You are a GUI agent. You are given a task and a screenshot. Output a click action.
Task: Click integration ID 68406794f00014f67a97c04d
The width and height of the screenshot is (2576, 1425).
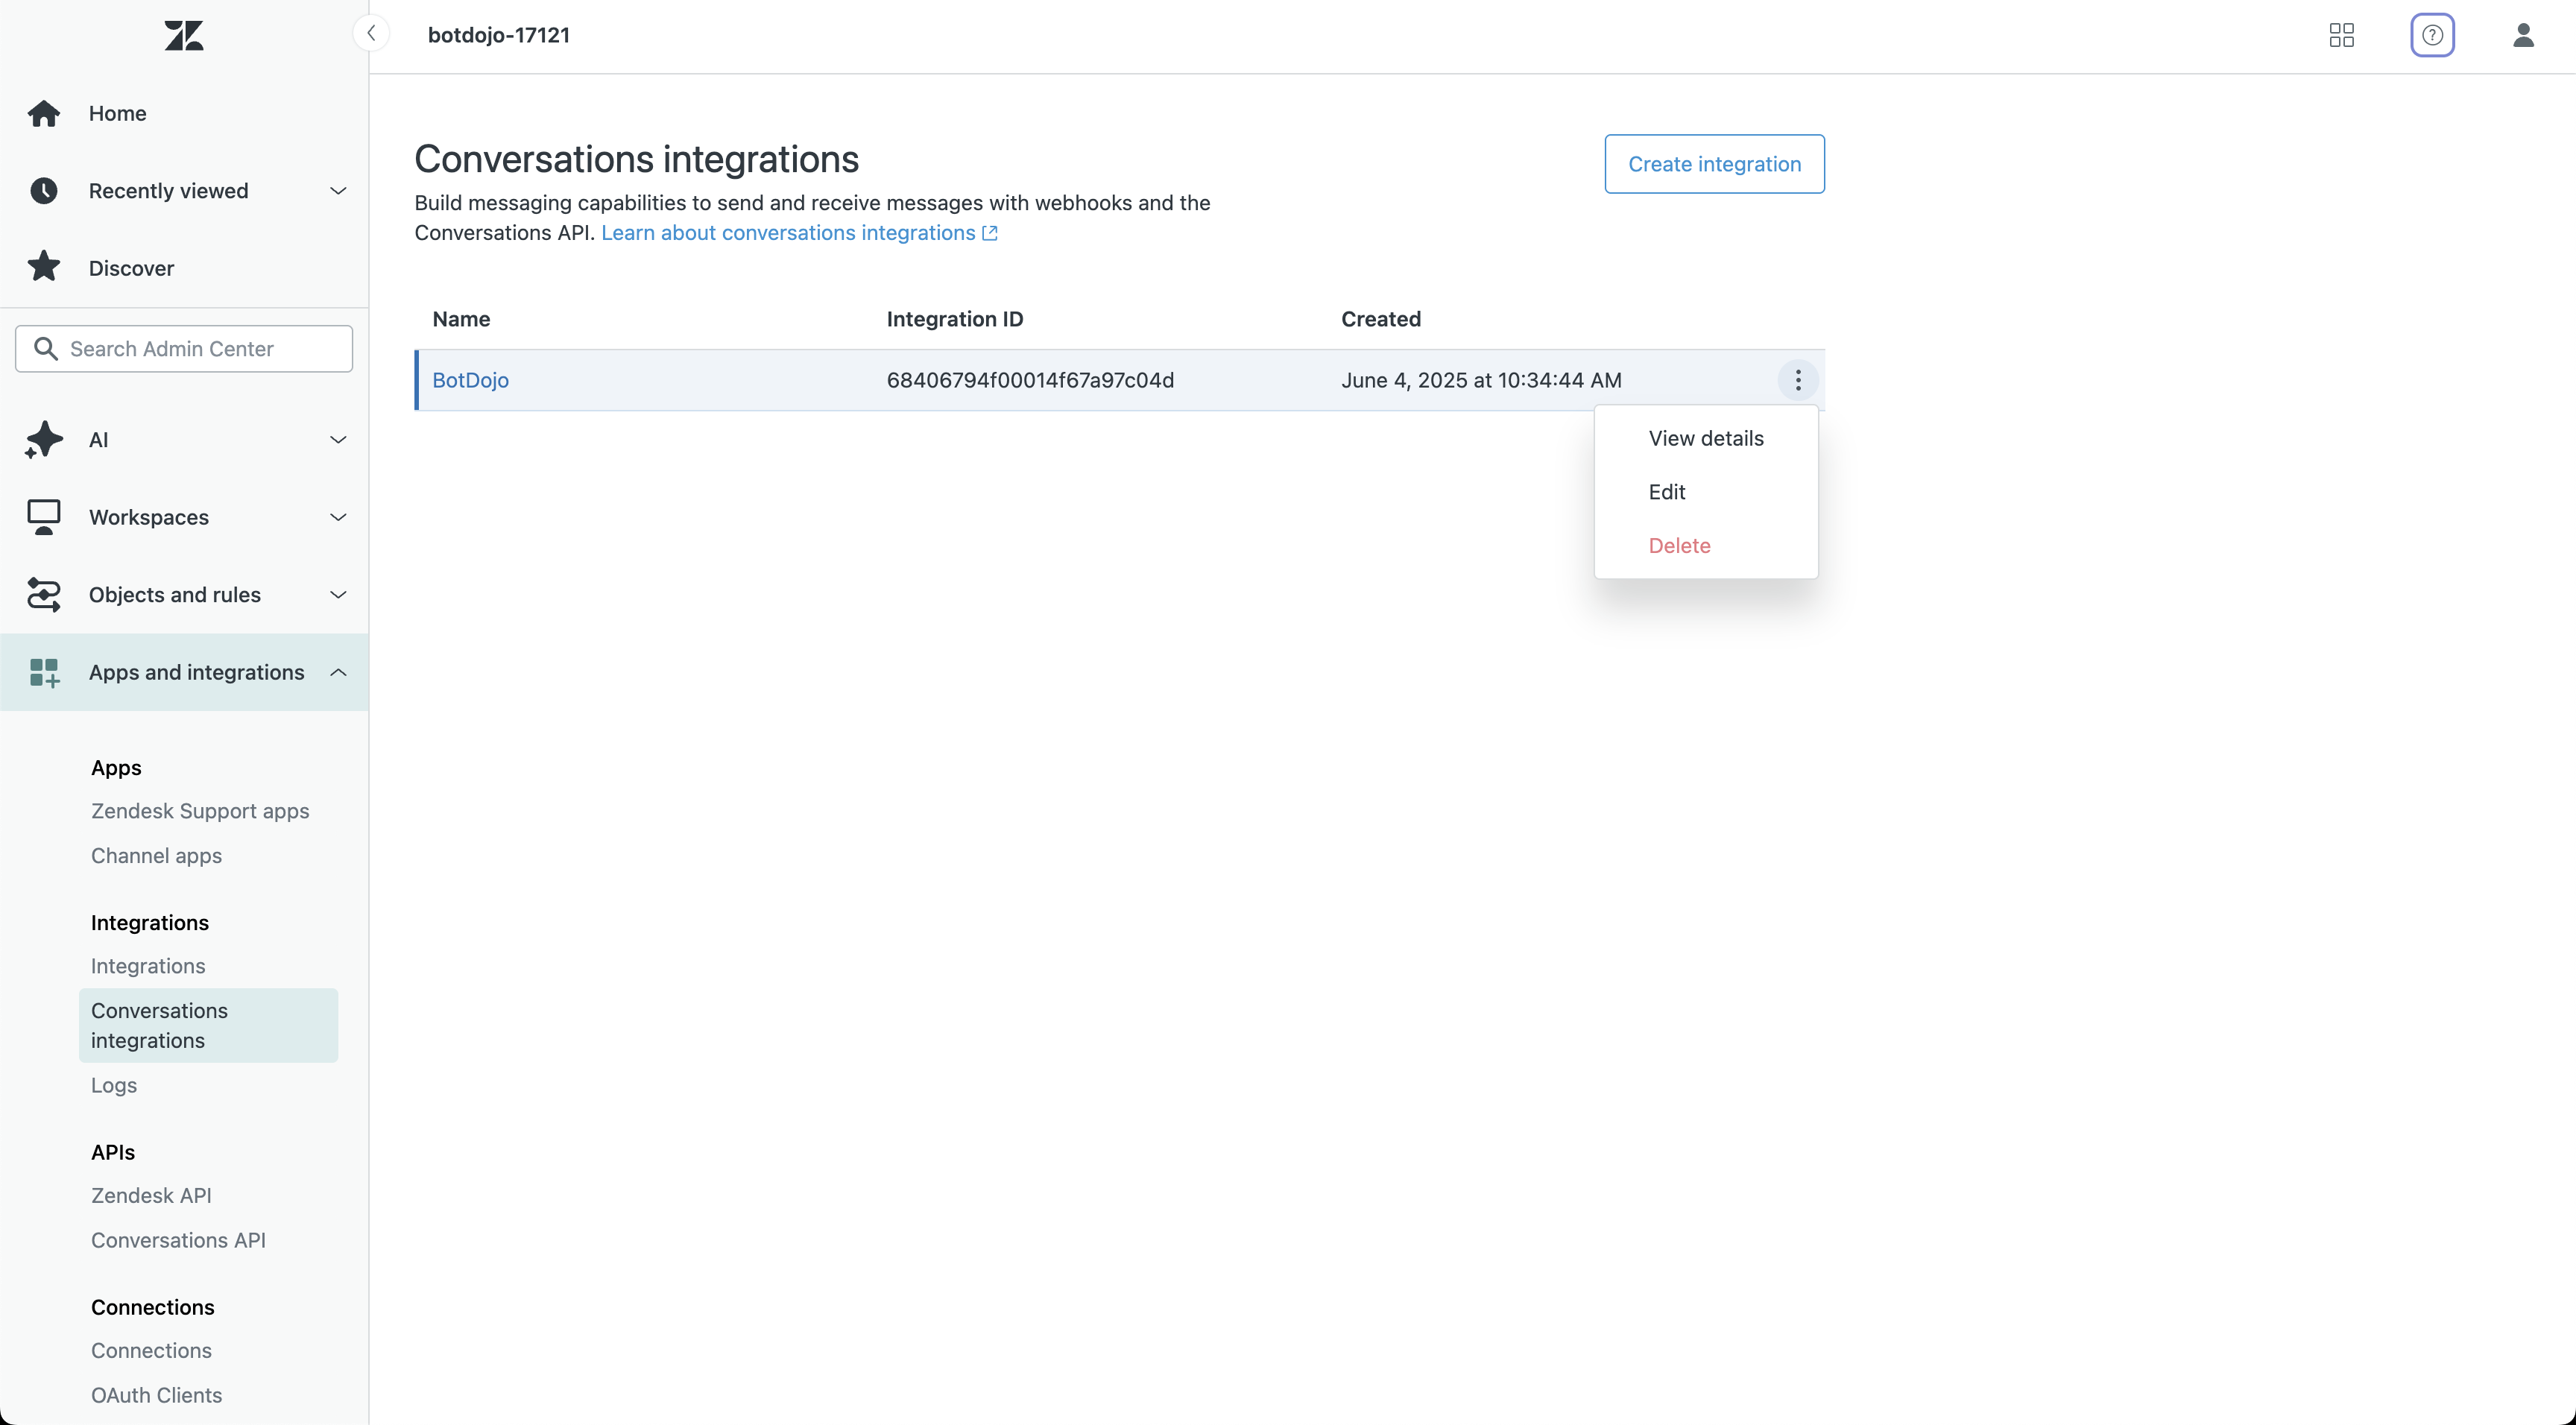click(1030, 380)
